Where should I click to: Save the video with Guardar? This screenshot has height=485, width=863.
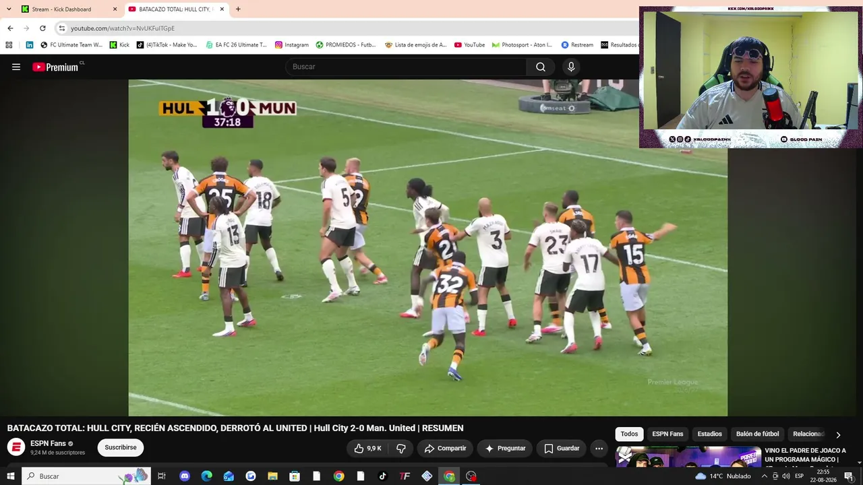tap(562, 449)
